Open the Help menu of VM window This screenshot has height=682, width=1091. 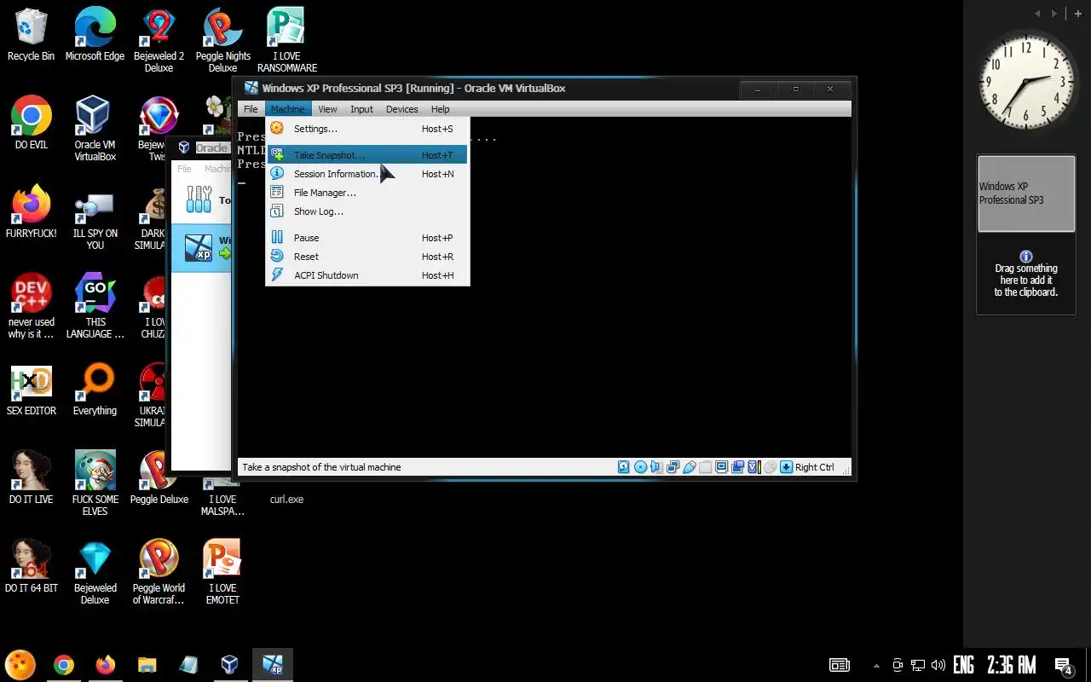click(440, 109)
